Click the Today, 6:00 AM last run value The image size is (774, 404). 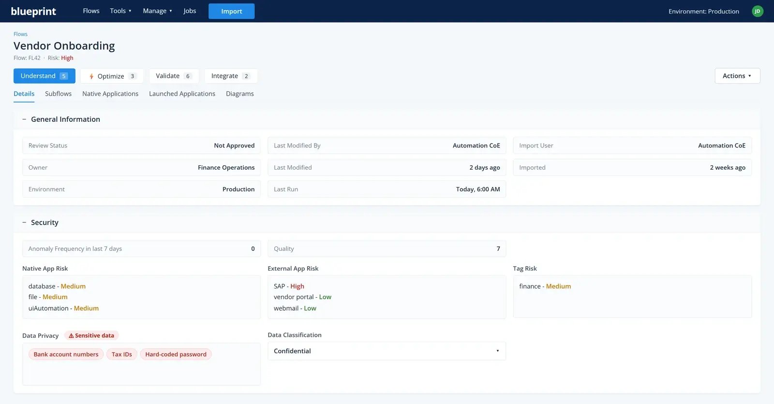(478, 189)
